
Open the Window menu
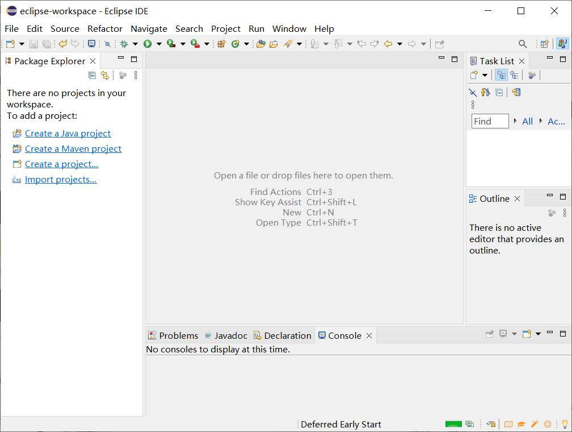289,28
